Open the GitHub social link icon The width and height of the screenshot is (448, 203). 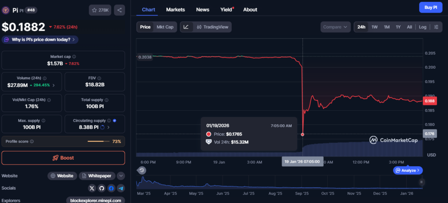coord(101,188)
